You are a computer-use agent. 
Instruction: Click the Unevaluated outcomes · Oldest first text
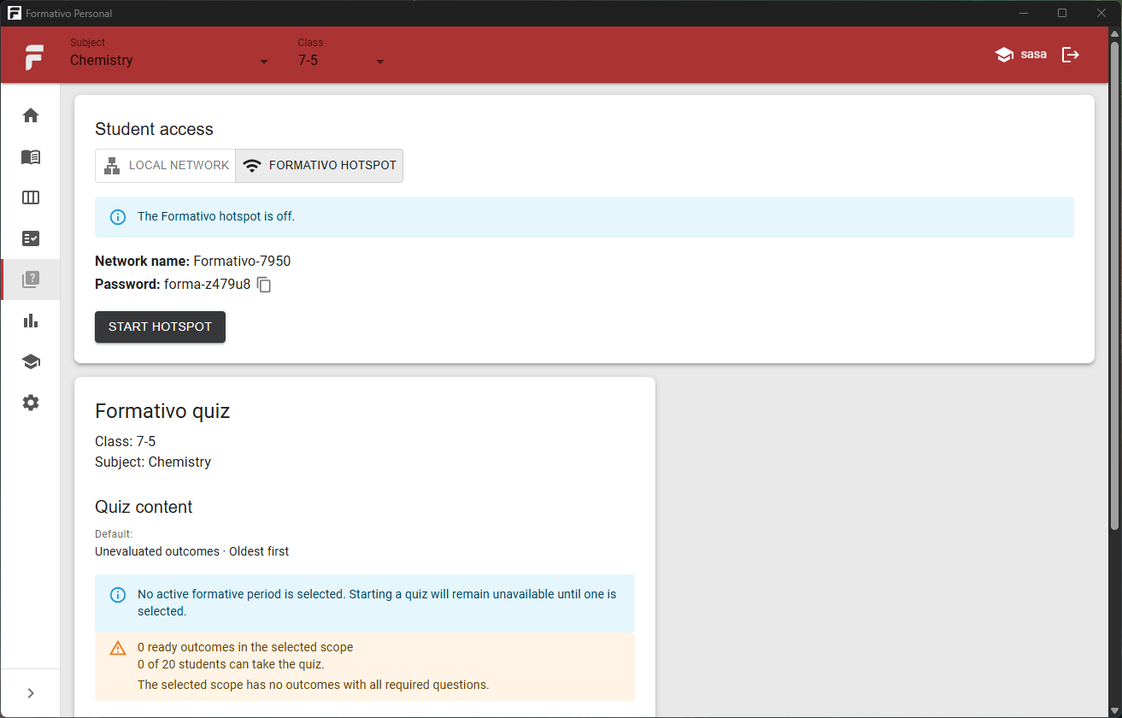pos(191,551)
